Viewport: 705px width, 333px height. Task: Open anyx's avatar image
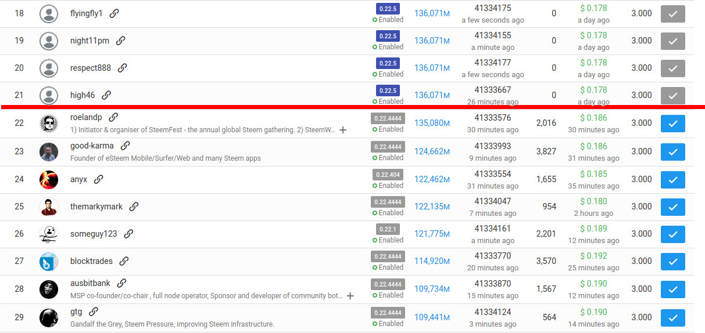tap(49, 179)
